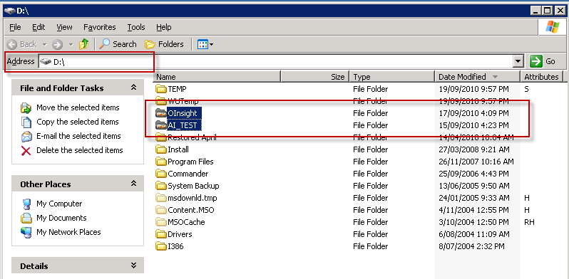Collapse the File and Folder Tasks panel
Image resolution: width=569 pixels, height=279 pixels.
(133, 88)
